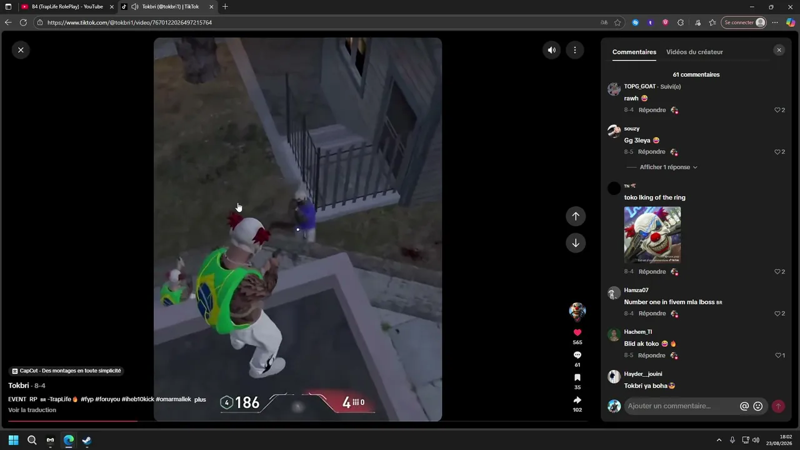This screenshot has height=450, width=800.
Task: Open the Tokbri creator name under video
Action: (19, 386)
